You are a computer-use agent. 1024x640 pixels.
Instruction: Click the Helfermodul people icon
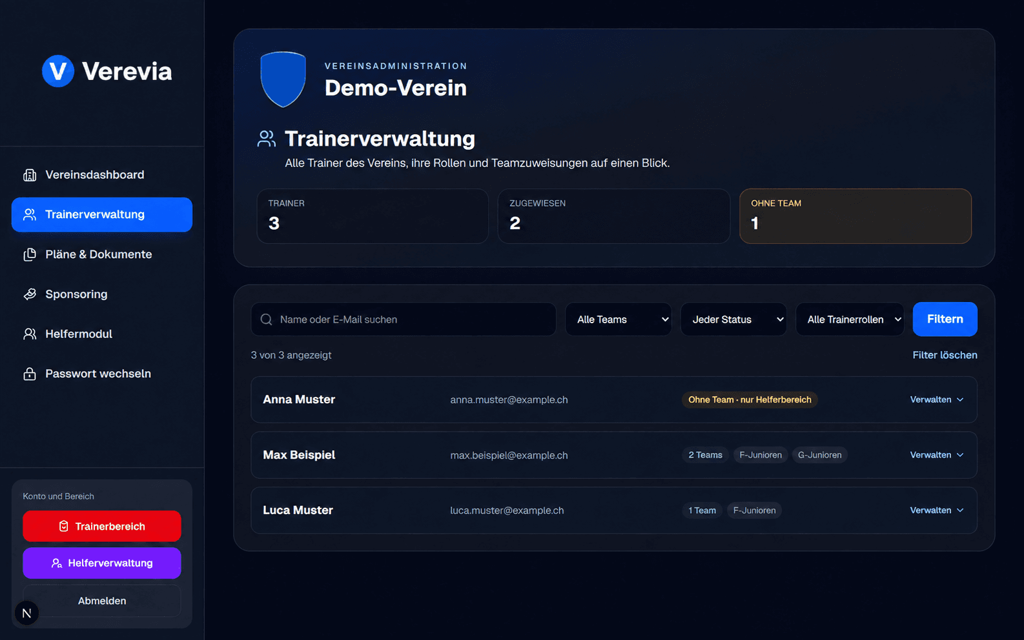coord(30,334)
